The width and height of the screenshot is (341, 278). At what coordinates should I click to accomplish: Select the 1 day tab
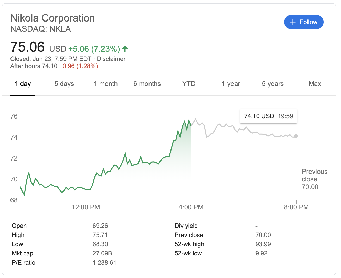[23, 84]
